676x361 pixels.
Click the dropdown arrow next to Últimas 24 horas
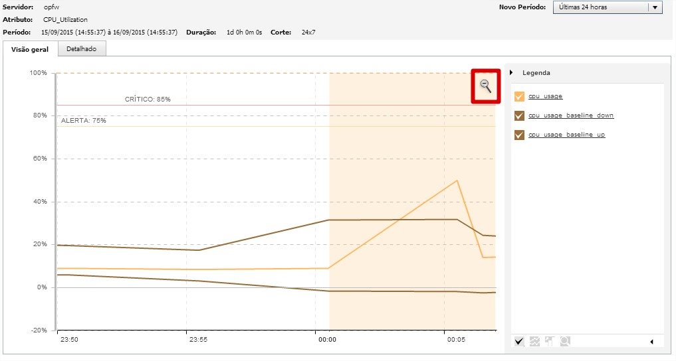[655, 7]
